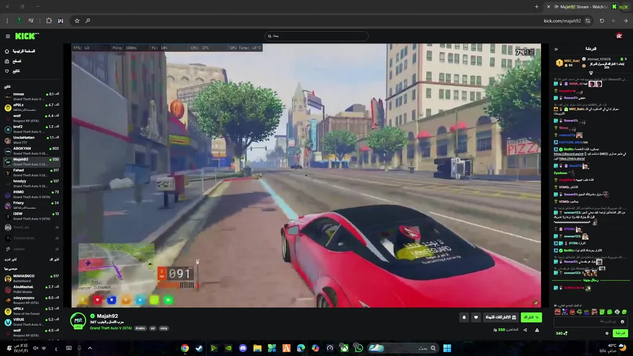Open the Windows Start menu
Screen dimensions: 633x356
pos(447,348)
